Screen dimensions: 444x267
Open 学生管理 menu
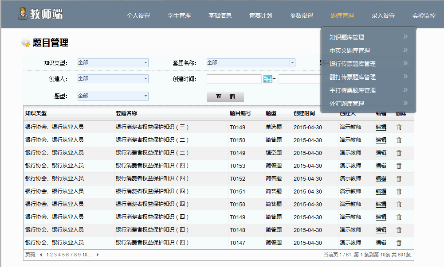(x=179, y=15)
